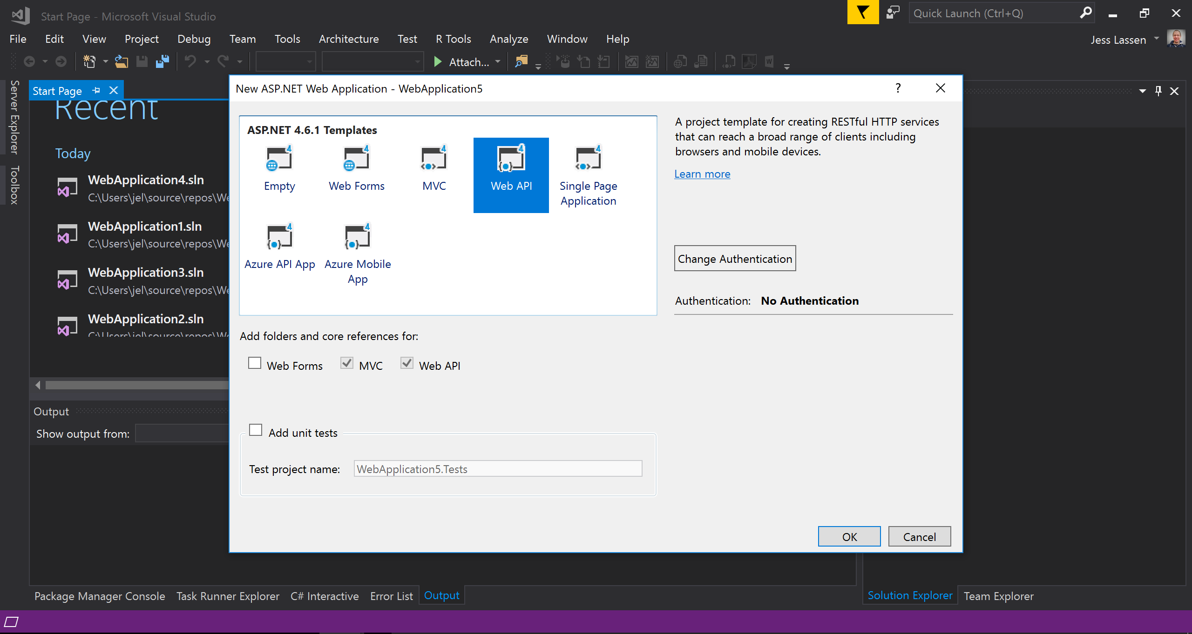Pick the Single Page Application template

pos(588,175)
